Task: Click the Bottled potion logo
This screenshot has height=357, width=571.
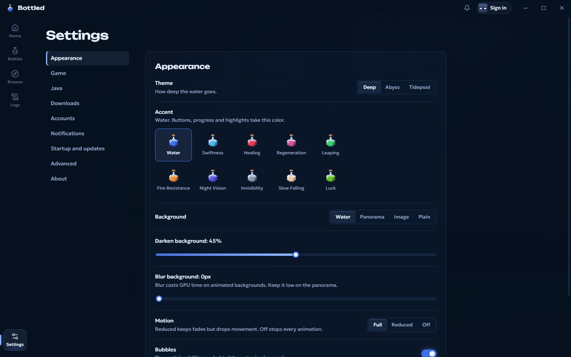Action: [x=10, y=8]
